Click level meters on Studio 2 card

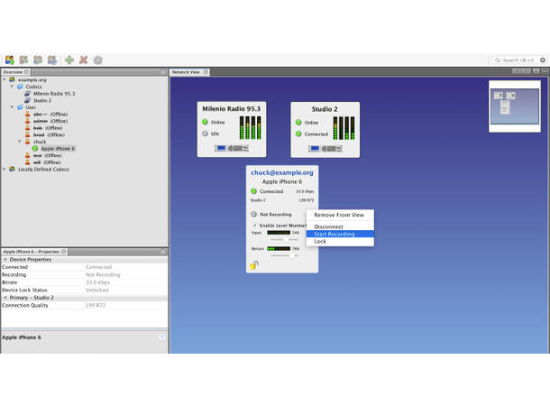pyautogui.click(x=344, y=128)
